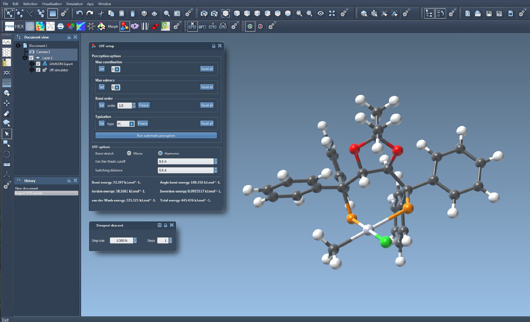The image size is (530, 322).
Task: Unlock the History panel
Action: point(69,181)
